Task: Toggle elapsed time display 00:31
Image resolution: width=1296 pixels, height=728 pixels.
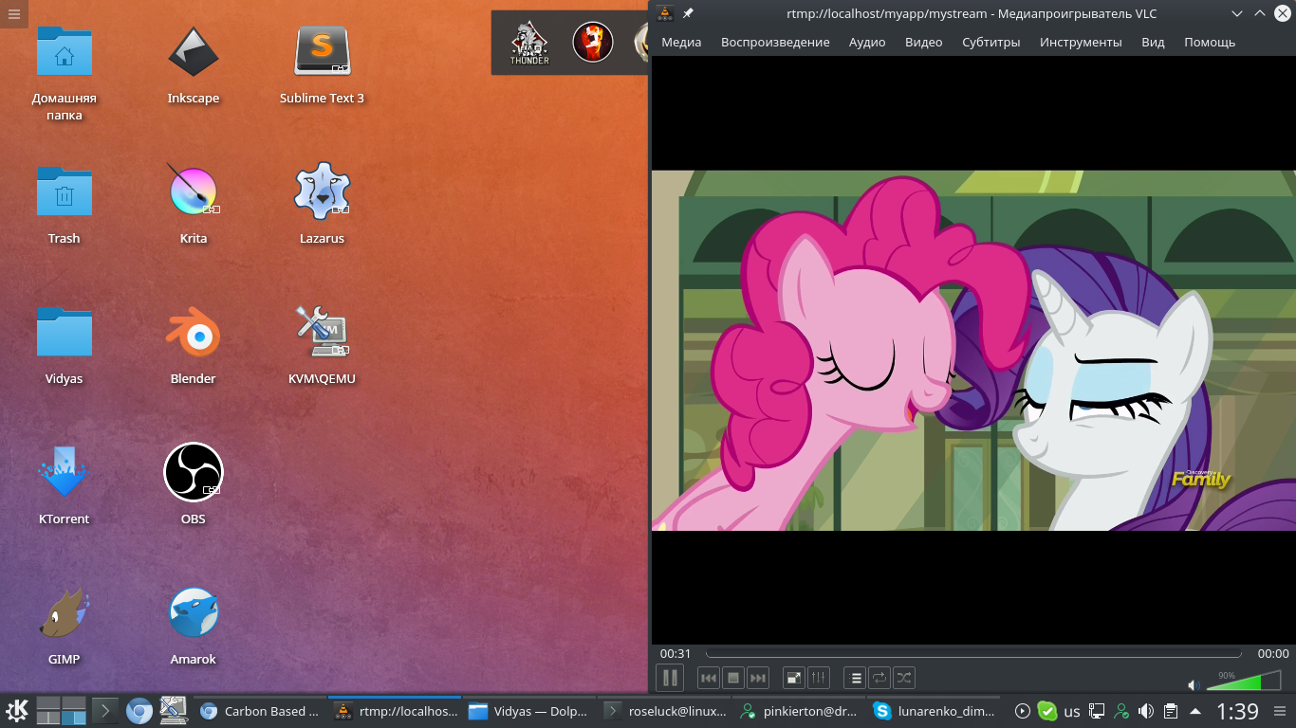Action: (x=676, y=653)
